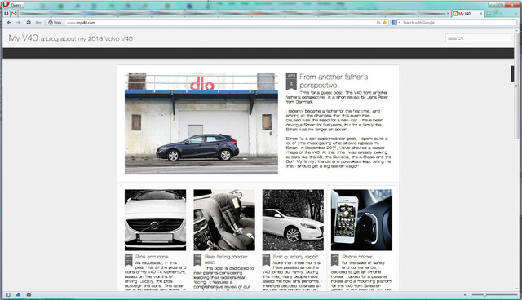Reload the current page
The height and width of the screenshot is (300, 522).
29,23
